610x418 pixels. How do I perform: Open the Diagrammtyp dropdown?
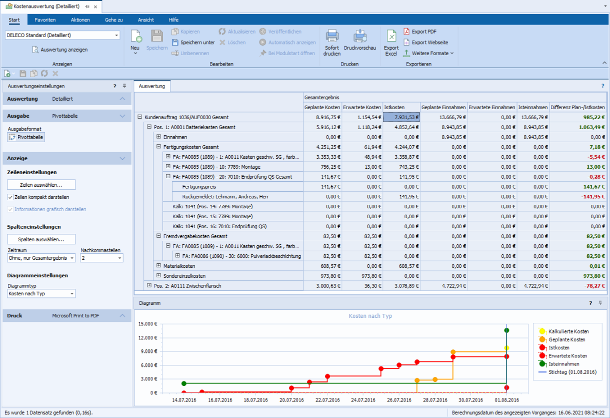pos(71,294)
